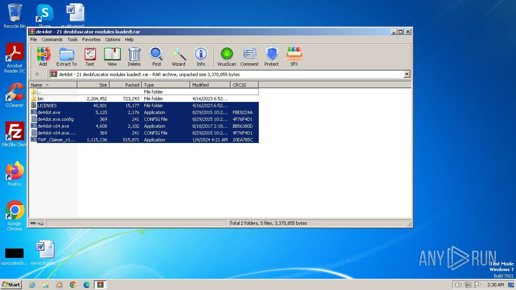
Task: Go up one folder level via the arrow
Action: (x=37, y=74)
